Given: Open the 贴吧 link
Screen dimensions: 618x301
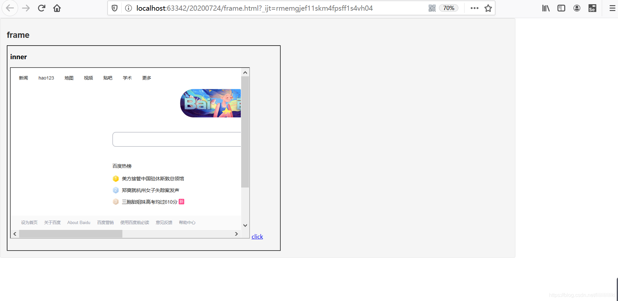Looking at the screenshot, I should [108, 78].
